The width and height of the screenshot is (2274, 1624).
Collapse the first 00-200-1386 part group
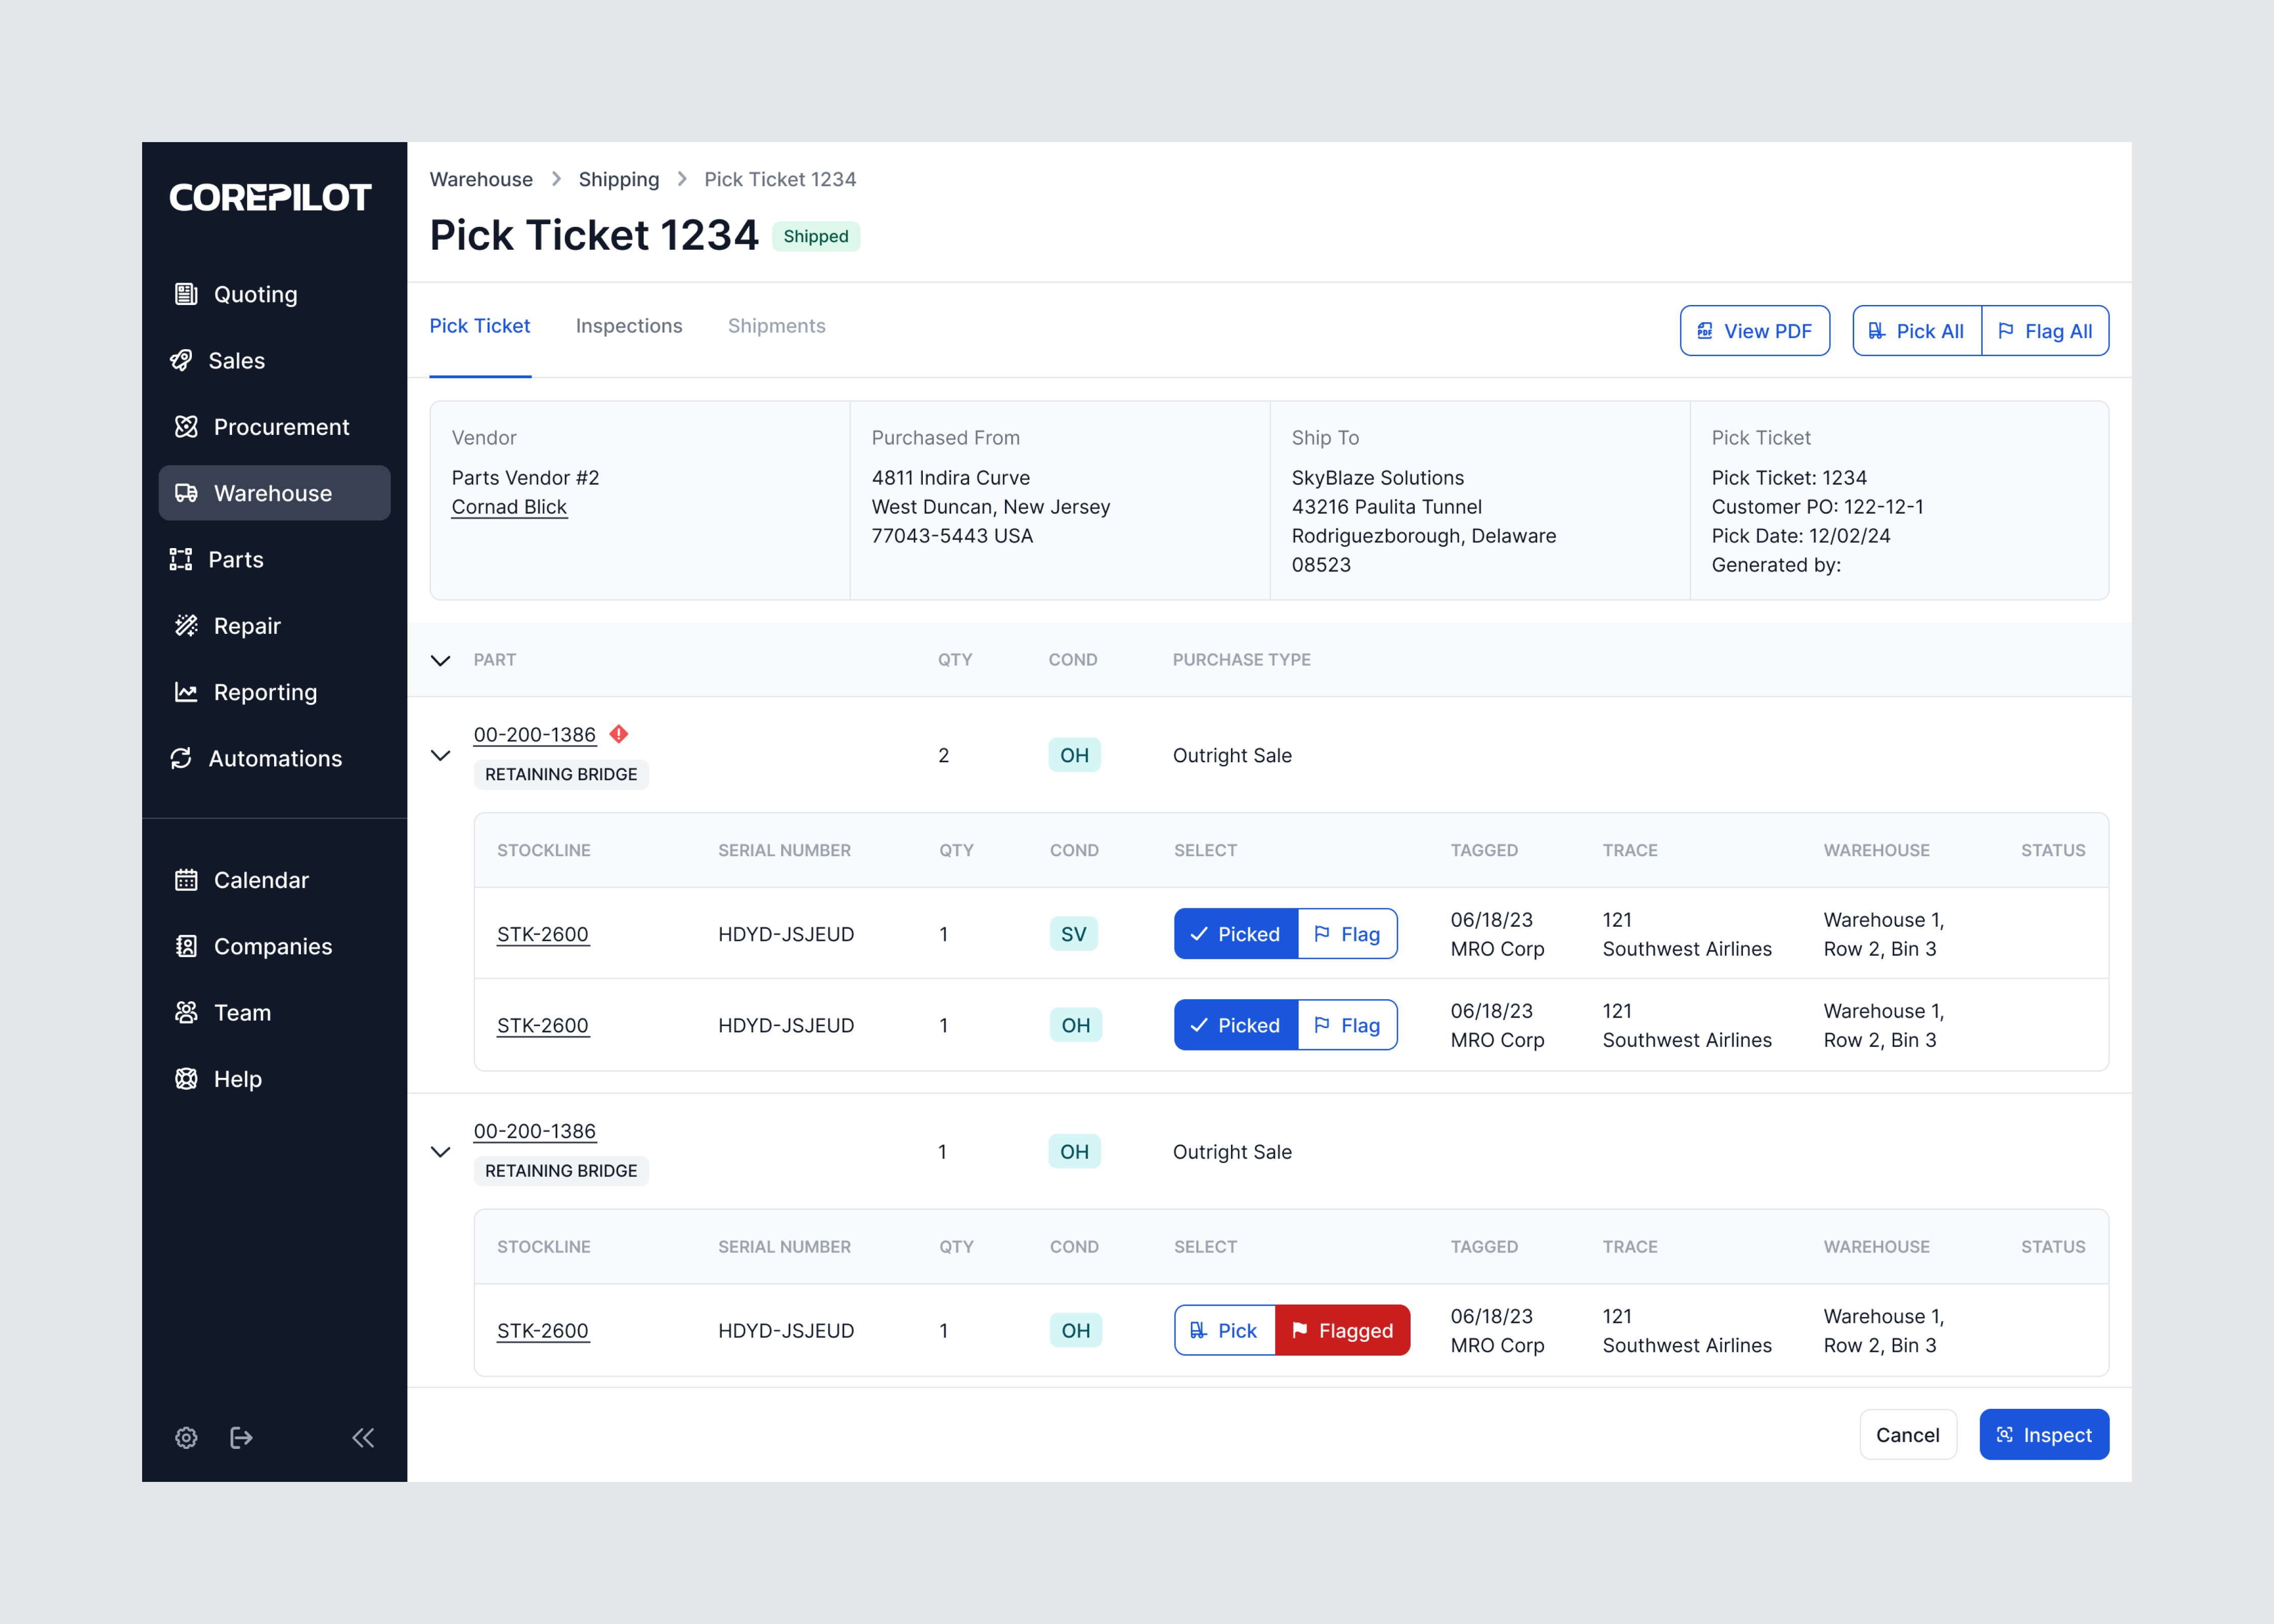click(x=440, y=755)
